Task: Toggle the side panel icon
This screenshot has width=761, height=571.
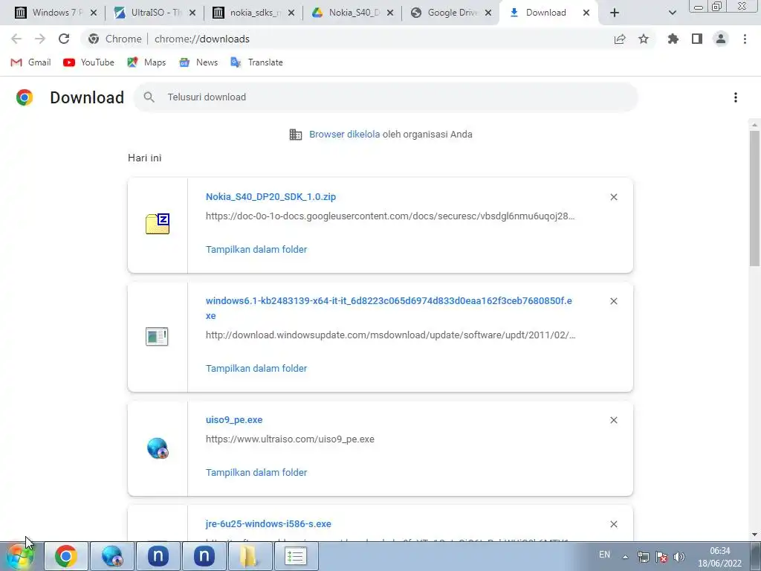Action: tap(697, 39)
